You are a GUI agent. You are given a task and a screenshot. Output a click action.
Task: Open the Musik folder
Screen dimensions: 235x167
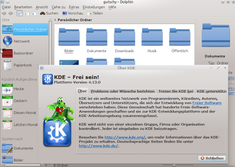pos(152,40)
